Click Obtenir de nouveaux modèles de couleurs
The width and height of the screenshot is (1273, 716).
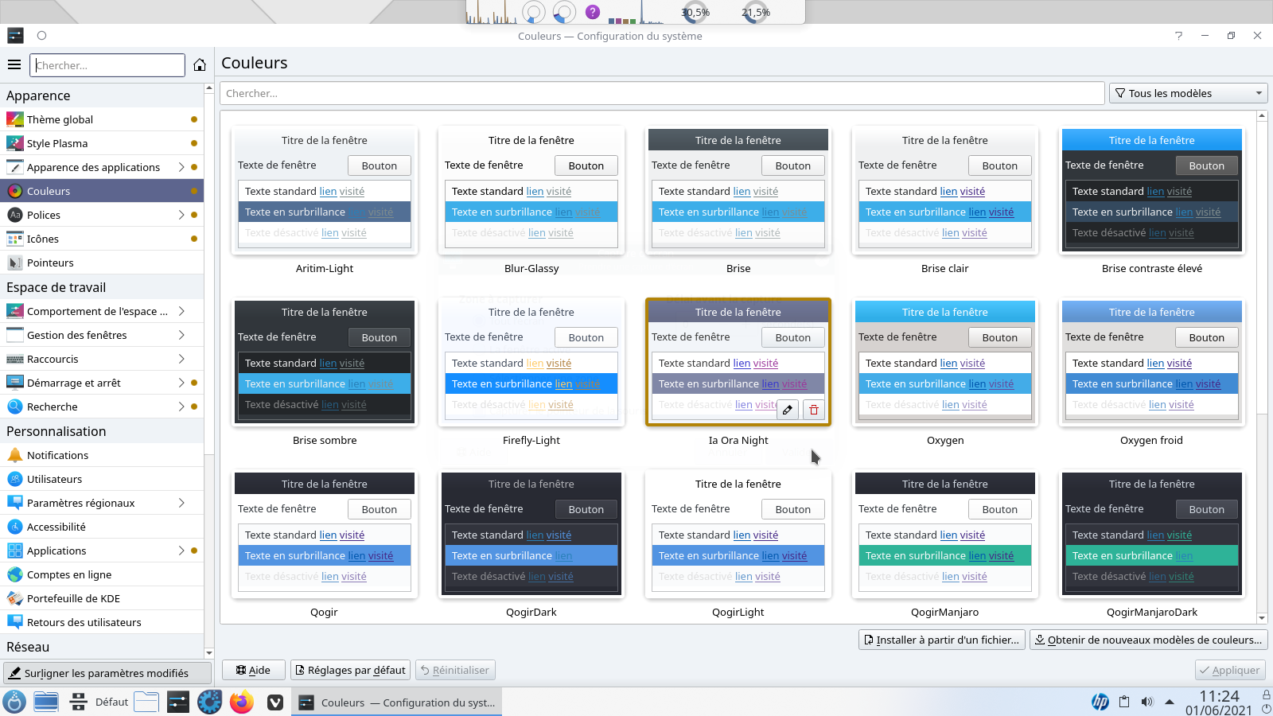1149,640
